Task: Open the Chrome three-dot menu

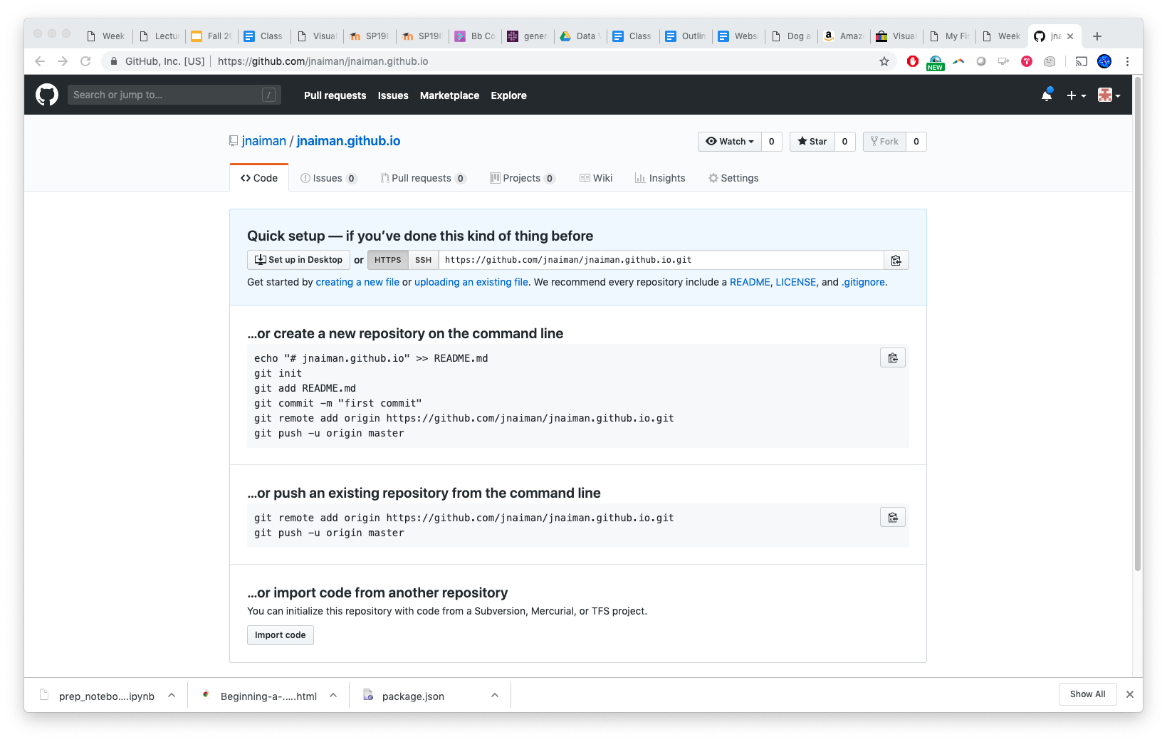Action: click(1127, 61)
